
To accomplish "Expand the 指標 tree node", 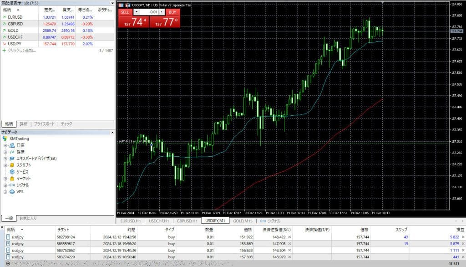I will (x=5, y=152).
